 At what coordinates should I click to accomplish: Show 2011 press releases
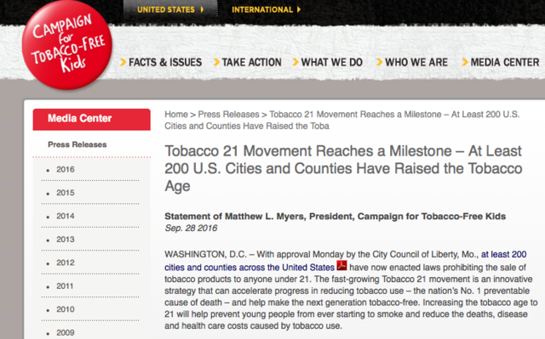(x=66, y=286)
